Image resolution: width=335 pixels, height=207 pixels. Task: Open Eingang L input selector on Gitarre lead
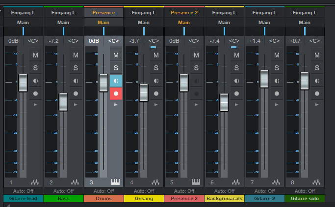pyautogui.click(x=23, y=13)
